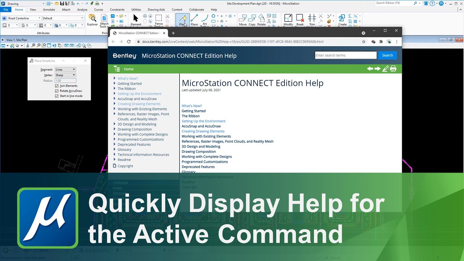
Task: Expand the Readme node in sidebar
Action: (115, 159)
